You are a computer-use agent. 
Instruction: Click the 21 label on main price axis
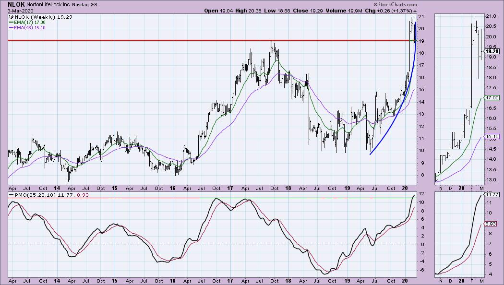click(421, 16)
